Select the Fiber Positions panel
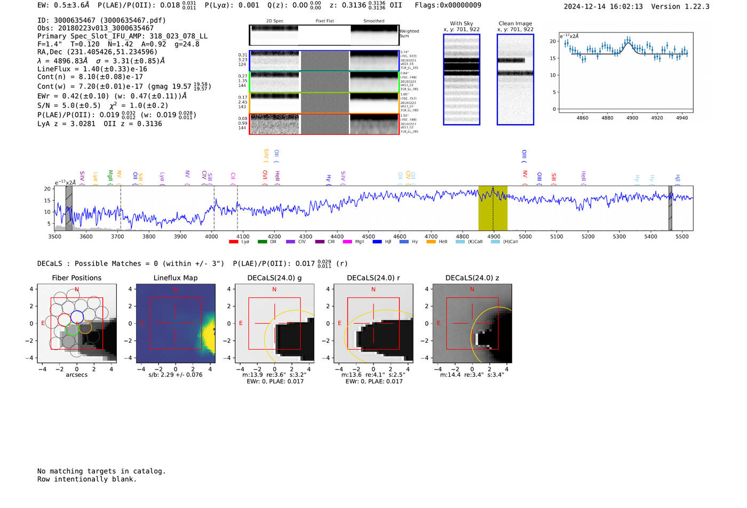 click(x=77, y=324)
